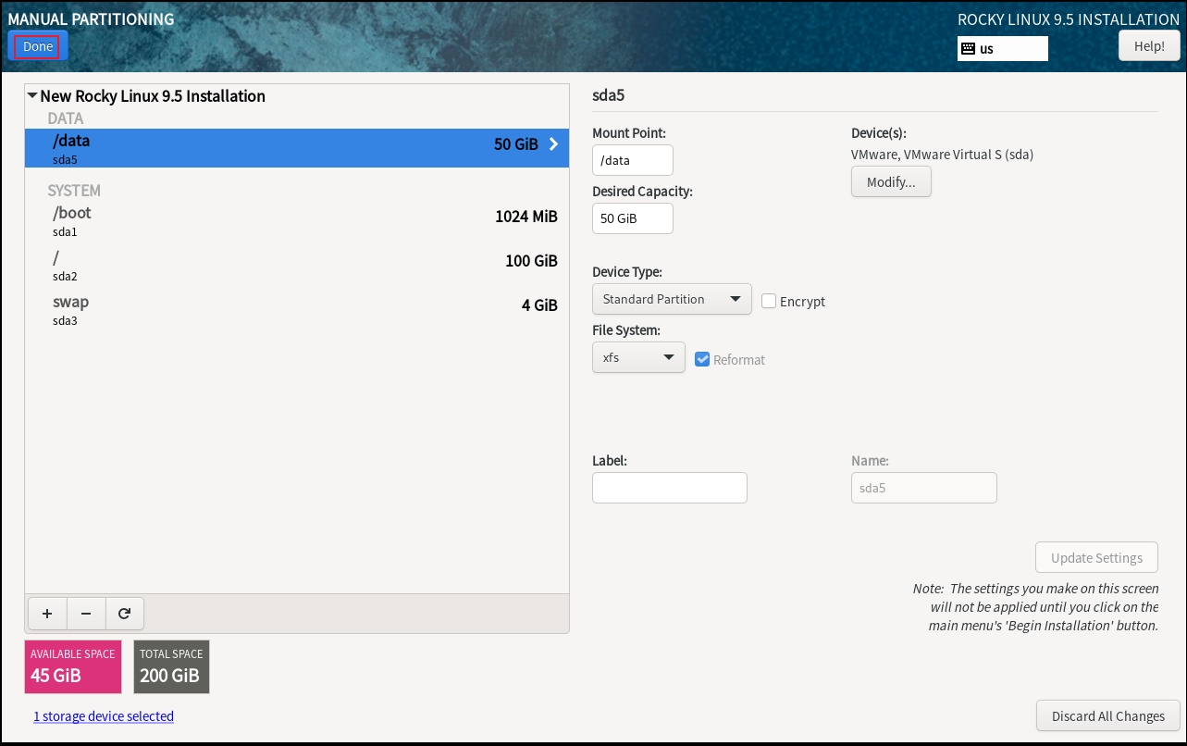1187x746 pixels.
Task: Collapse New Rocky Linux 9.5 Installation tree
Action: [x=32, y=95]
